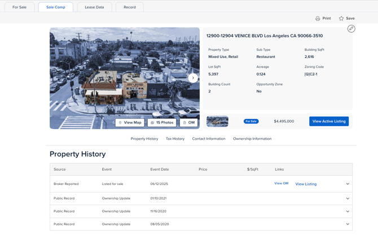Open the Record tab
The image size is (378, 239).
[x=130, y=7]
